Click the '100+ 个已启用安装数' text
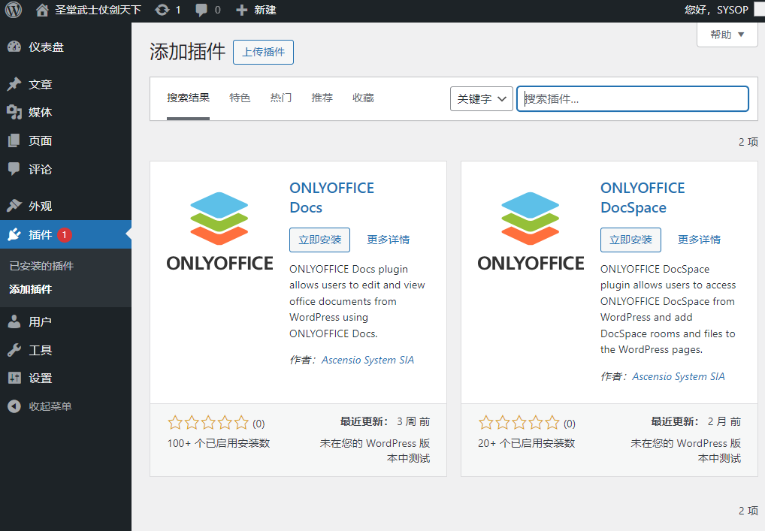The height and width of the screenshot is (531, 765). (219, 443)
